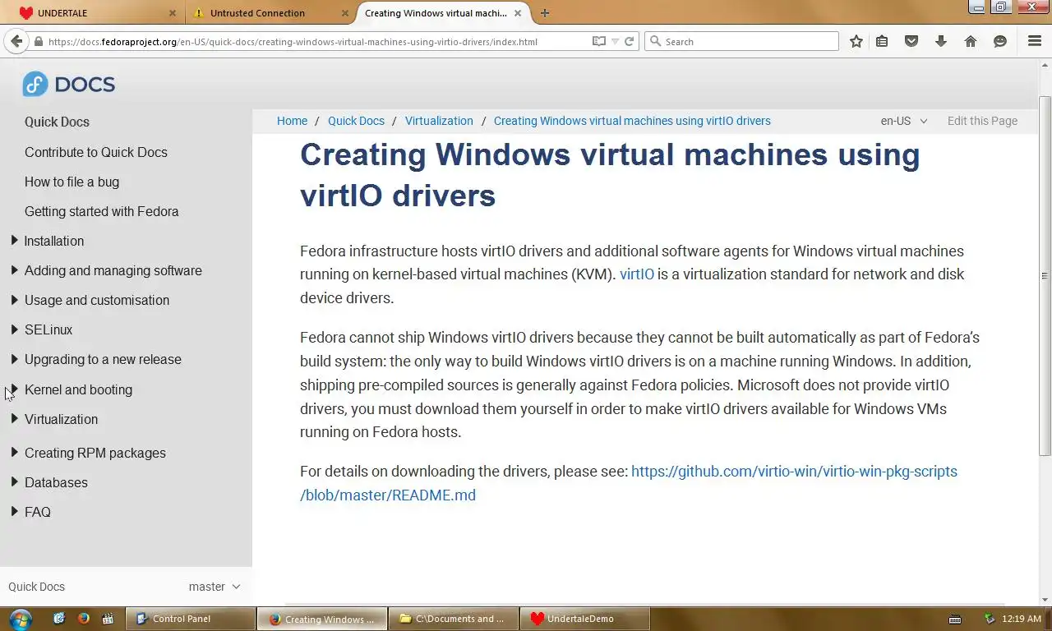Show bookmarks list icon in toolbar
This screenshot has width=1052, height=631.
[882, 41]
